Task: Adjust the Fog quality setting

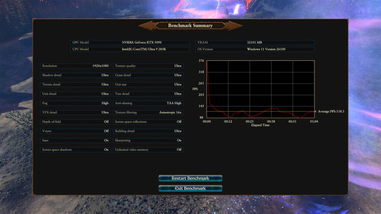Action: point(75,103)
